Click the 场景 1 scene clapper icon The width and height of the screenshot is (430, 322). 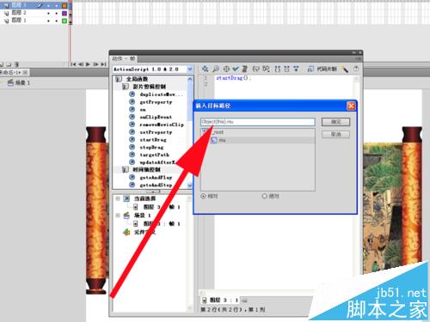[10, 82]
